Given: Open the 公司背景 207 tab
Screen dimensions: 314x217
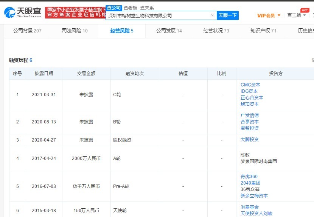Looking at the screenshot, I should [x=27, y=31].
